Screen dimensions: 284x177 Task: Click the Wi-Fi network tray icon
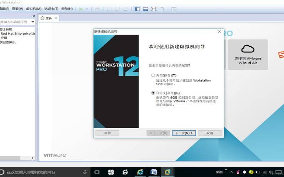point(264,172)
